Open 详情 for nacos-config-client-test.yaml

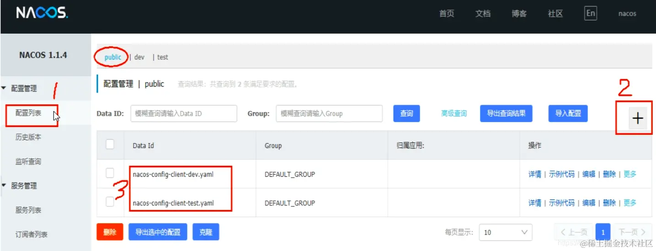point(535,203)
